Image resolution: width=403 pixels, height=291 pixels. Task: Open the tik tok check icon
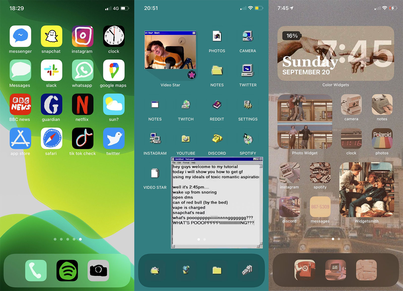[83, 138]
